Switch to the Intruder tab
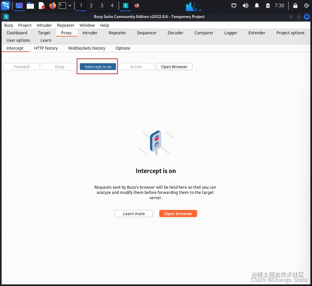 coord(90,33)
